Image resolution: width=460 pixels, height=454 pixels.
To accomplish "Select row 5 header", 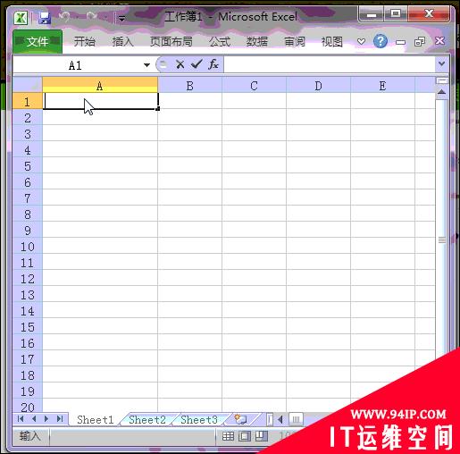I will coord(28,166).
